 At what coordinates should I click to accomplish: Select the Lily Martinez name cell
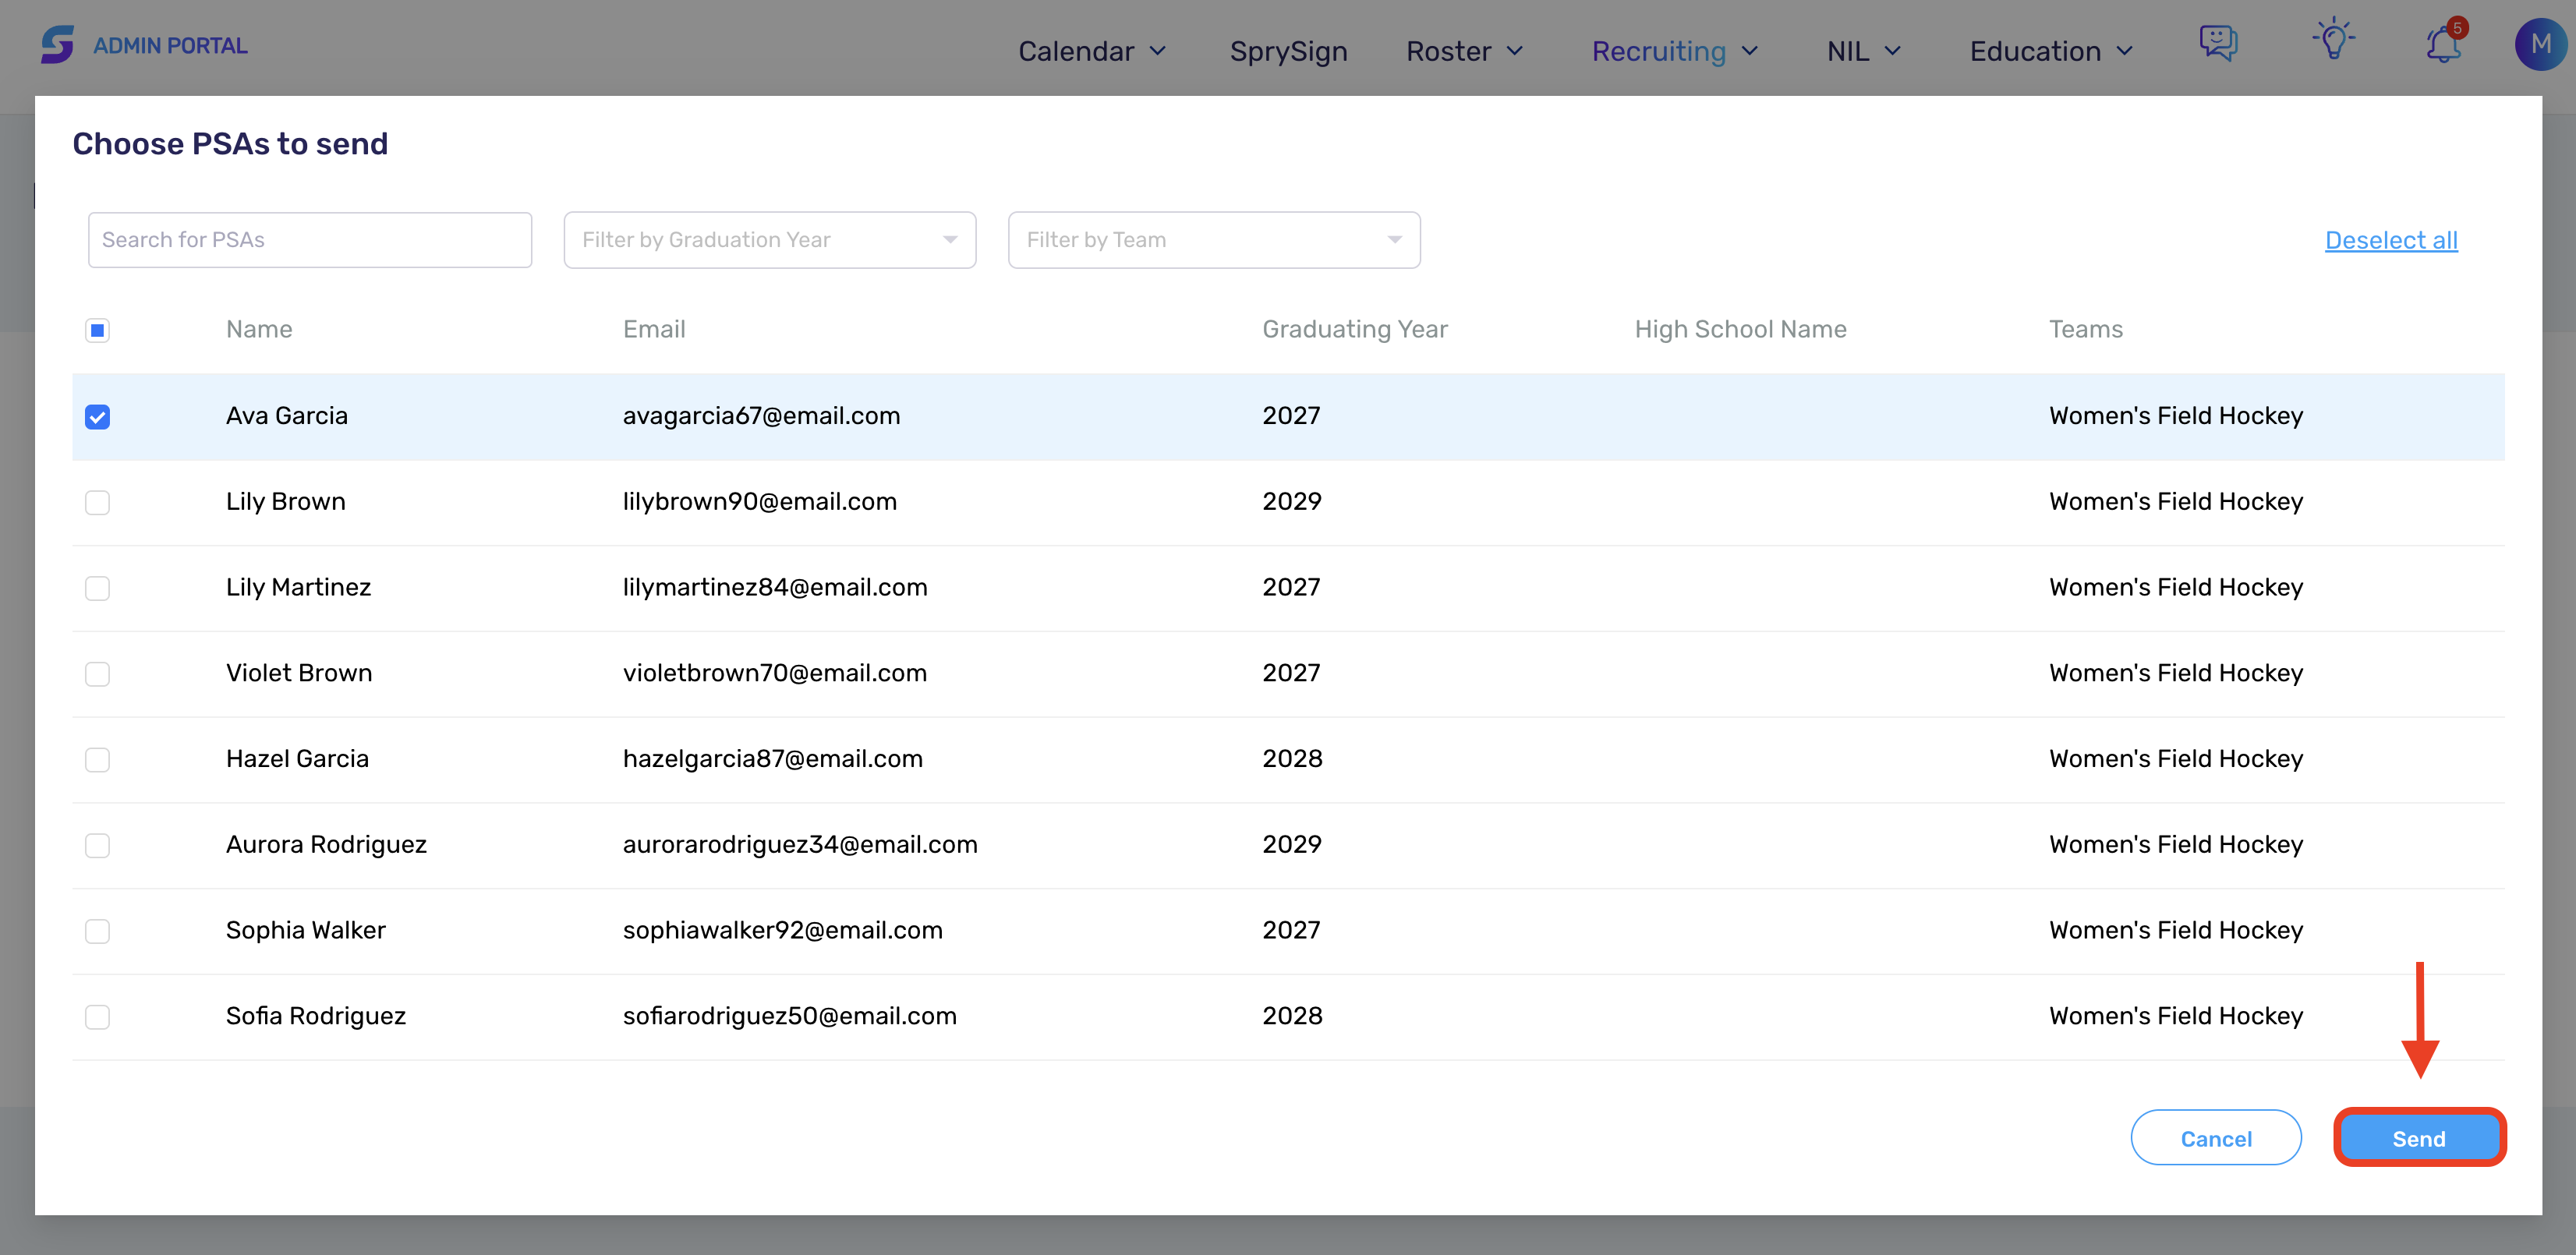click(x=298, y=588)
